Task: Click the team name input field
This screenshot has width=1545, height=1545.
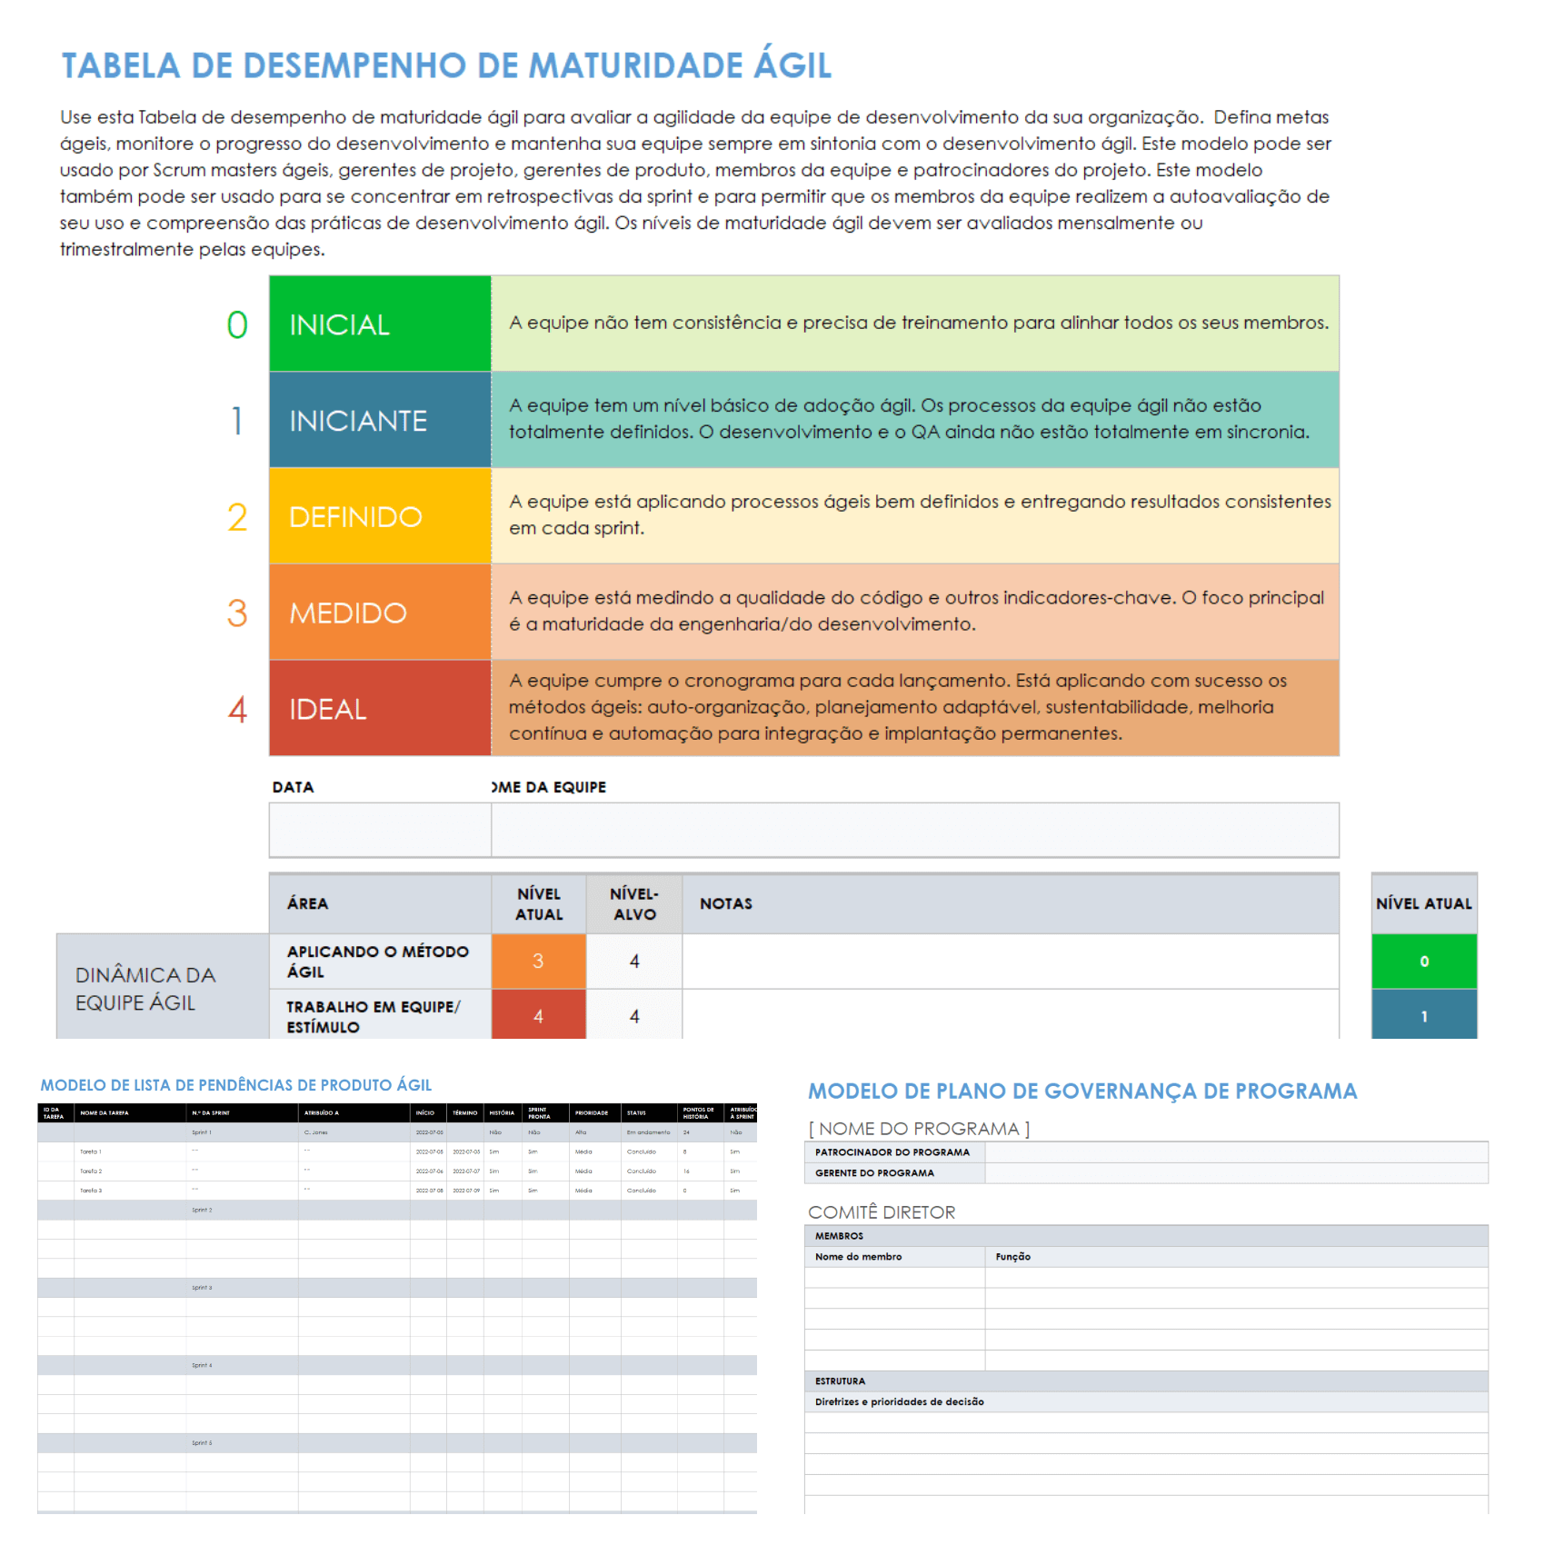Action: click(x=915, y=830)
